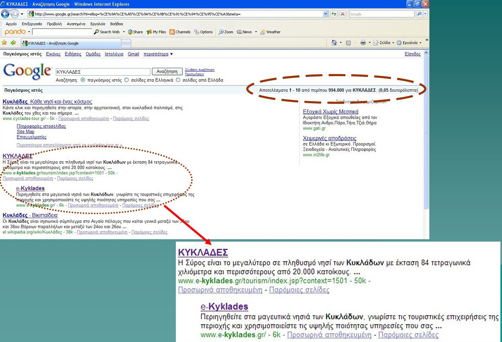Print the page using the printer icon
This screenshot has height=342, width=502.
click(363, 43)
